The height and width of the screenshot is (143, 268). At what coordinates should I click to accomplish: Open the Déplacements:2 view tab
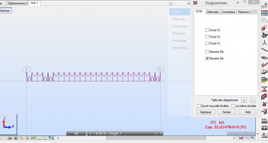pyautogui.click(x=18, y=3)
